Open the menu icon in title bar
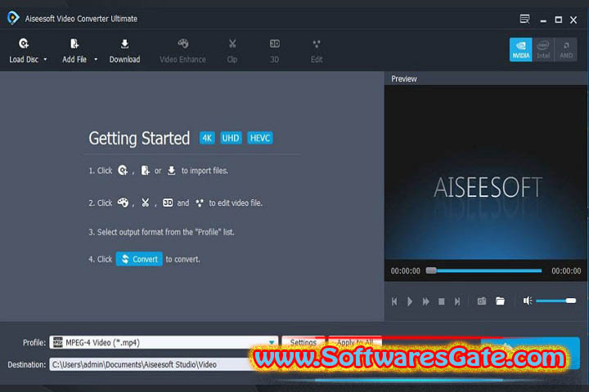 click(524, 19)
